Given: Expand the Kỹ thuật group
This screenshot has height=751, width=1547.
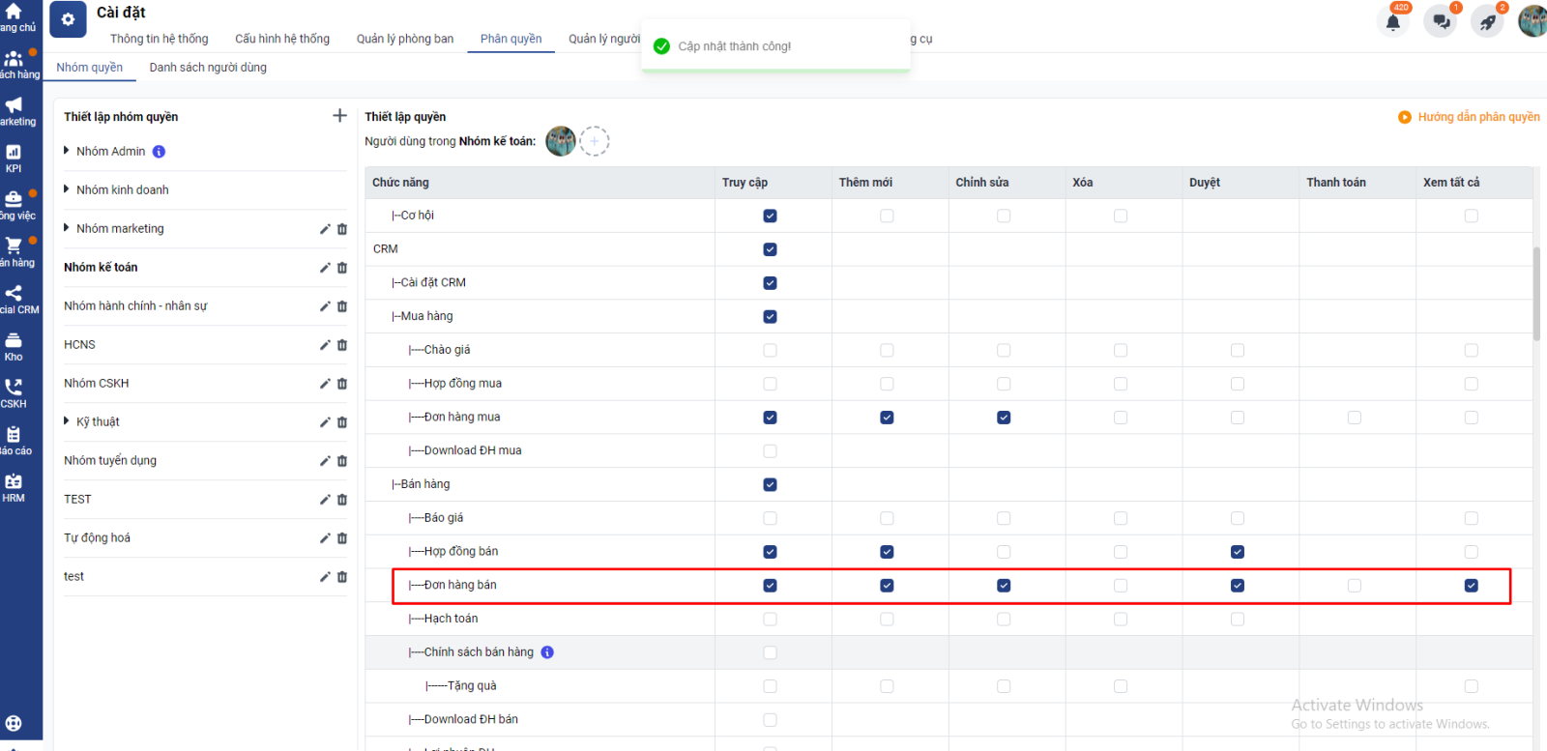Looking at the screenshot, I should coord(67,421).
